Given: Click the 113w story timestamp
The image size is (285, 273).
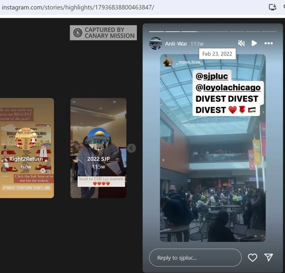Looking at the screenshot, I should tap(197, 44).
